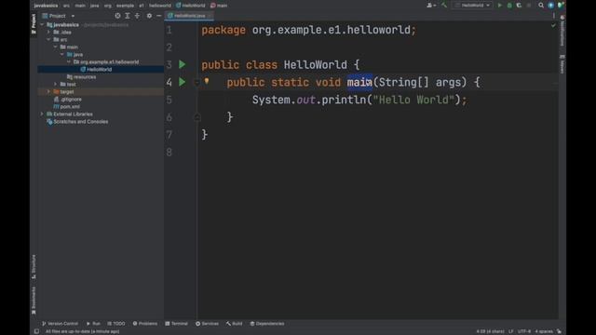Click the green shield icon at top right

(x=561, y=6)
